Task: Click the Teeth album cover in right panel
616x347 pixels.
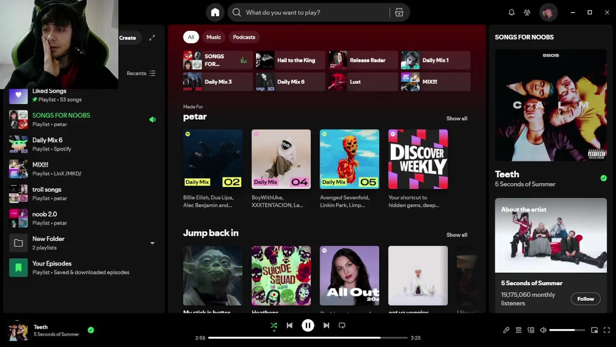Action: coord(551,105)
